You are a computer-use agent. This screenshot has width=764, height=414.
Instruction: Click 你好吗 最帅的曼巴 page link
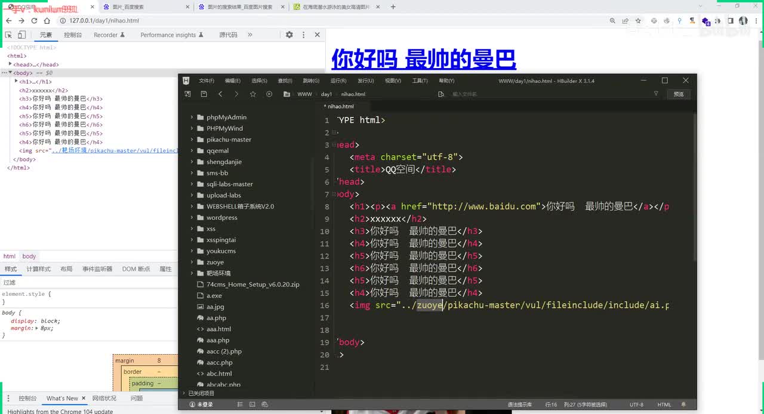[424, 59]
